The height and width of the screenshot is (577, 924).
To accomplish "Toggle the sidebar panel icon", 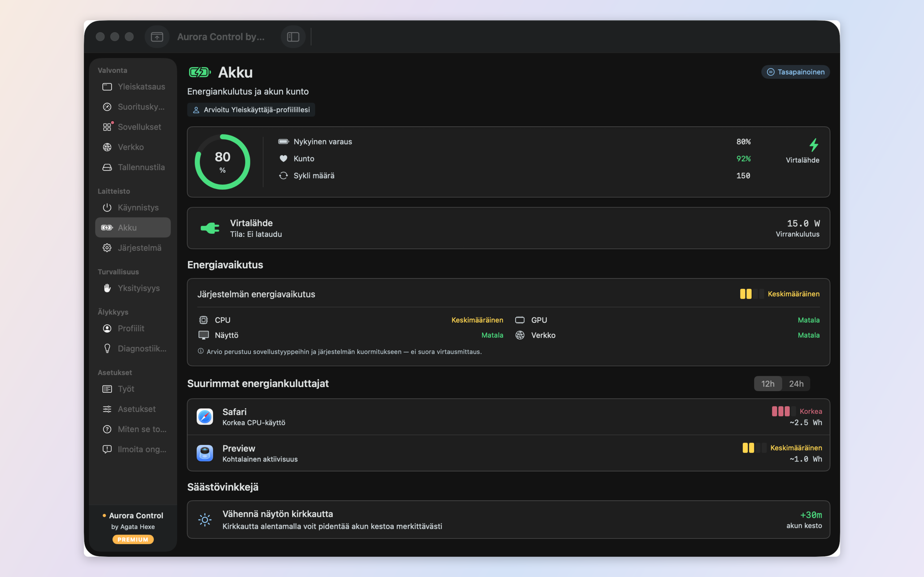I will tap(293, 37).
